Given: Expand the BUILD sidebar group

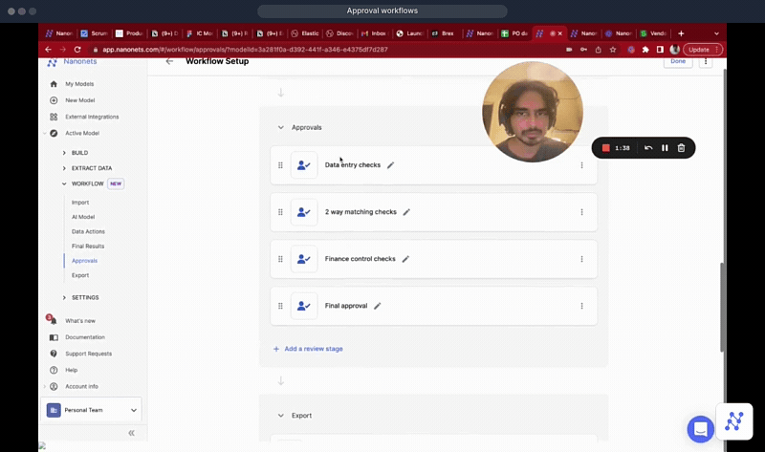Looking at the screenshot, I should pos(64,153).
